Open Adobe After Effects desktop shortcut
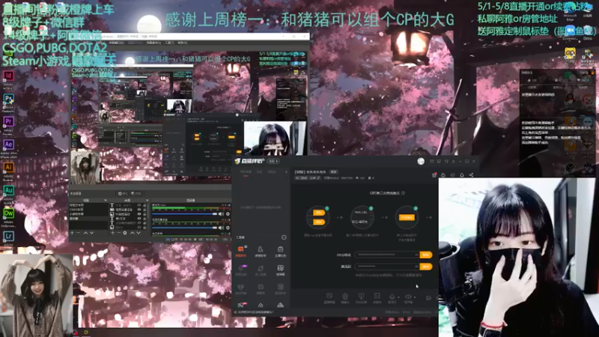The width and height of the screenshot is (599, 337). [x=8, y=145]
